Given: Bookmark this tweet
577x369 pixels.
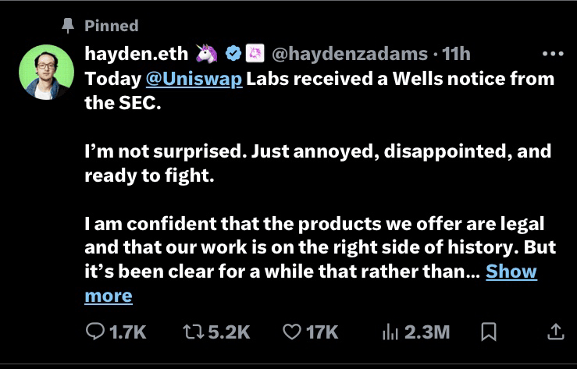Looking at the screenshot, I should pyautogui.click(x=489, y=332).
